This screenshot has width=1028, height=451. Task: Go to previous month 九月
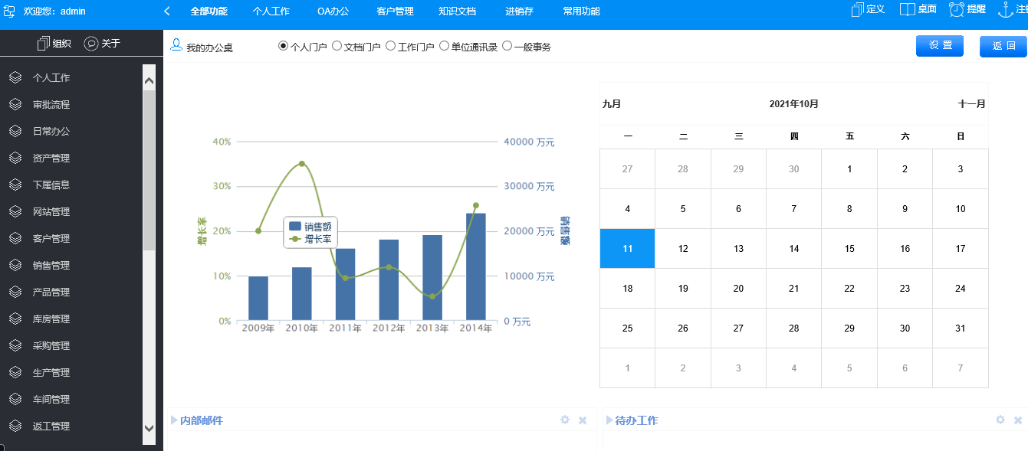tap(612, 103)
